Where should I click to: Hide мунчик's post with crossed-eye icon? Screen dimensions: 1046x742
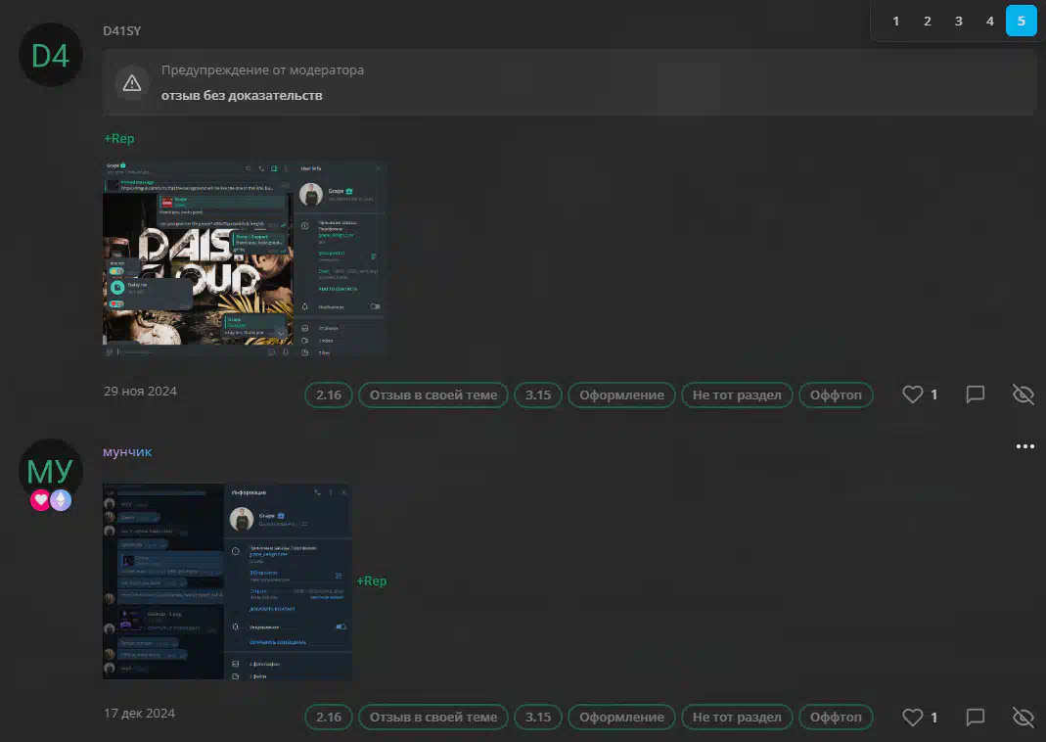click(1023, 718)
